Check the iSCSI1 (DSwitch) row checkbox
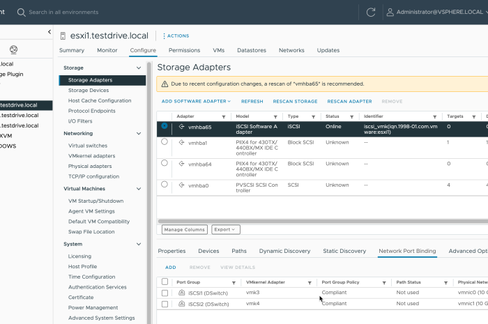Screen dimensions: 488x324 [x=165, y=293]
